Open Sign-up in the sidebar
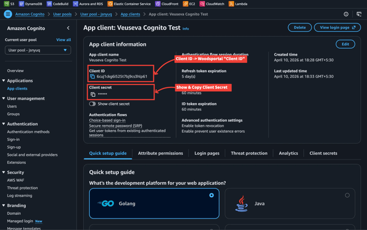367x230 pixels. (14, 148)
